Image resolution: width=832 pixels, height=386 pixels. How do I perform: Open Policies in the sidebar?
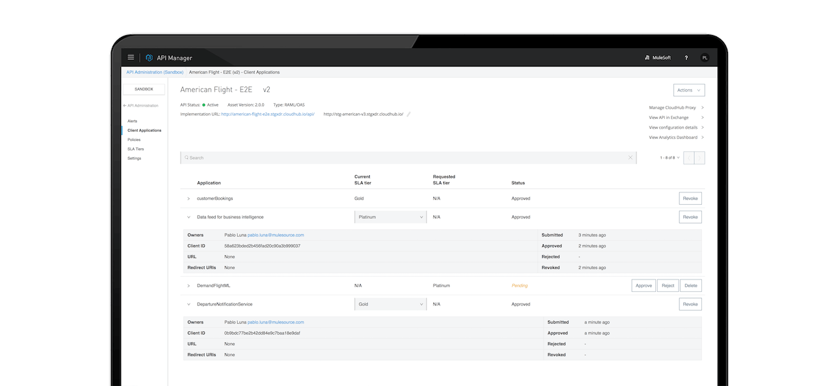pyautogui.click(x=134, y=140)
